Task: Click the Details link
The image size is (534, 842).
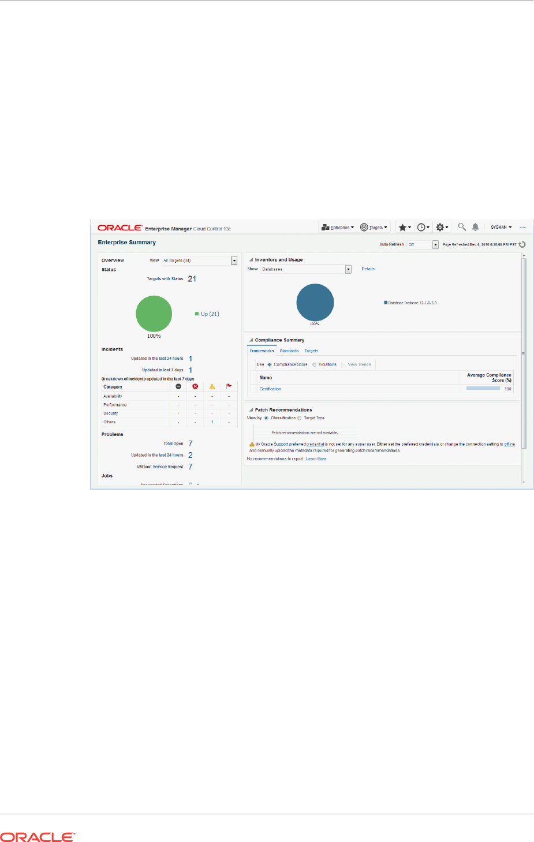Action: (x=368, y=269)
